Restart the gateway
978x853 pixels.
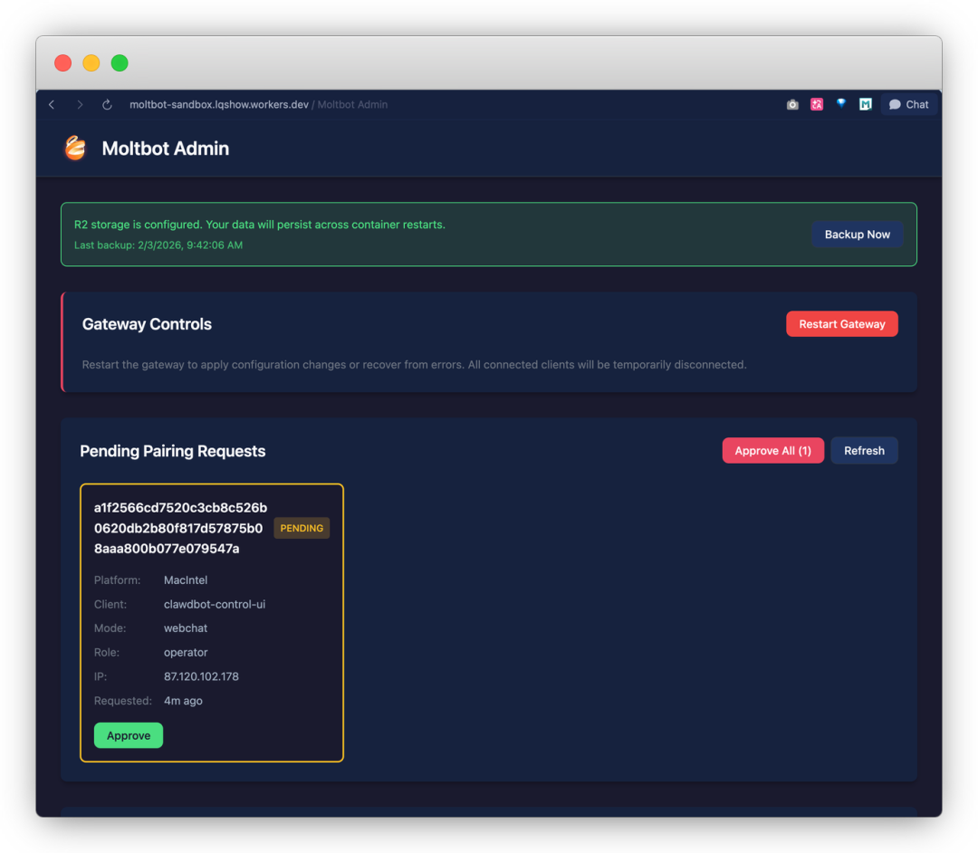click(841, 323)
